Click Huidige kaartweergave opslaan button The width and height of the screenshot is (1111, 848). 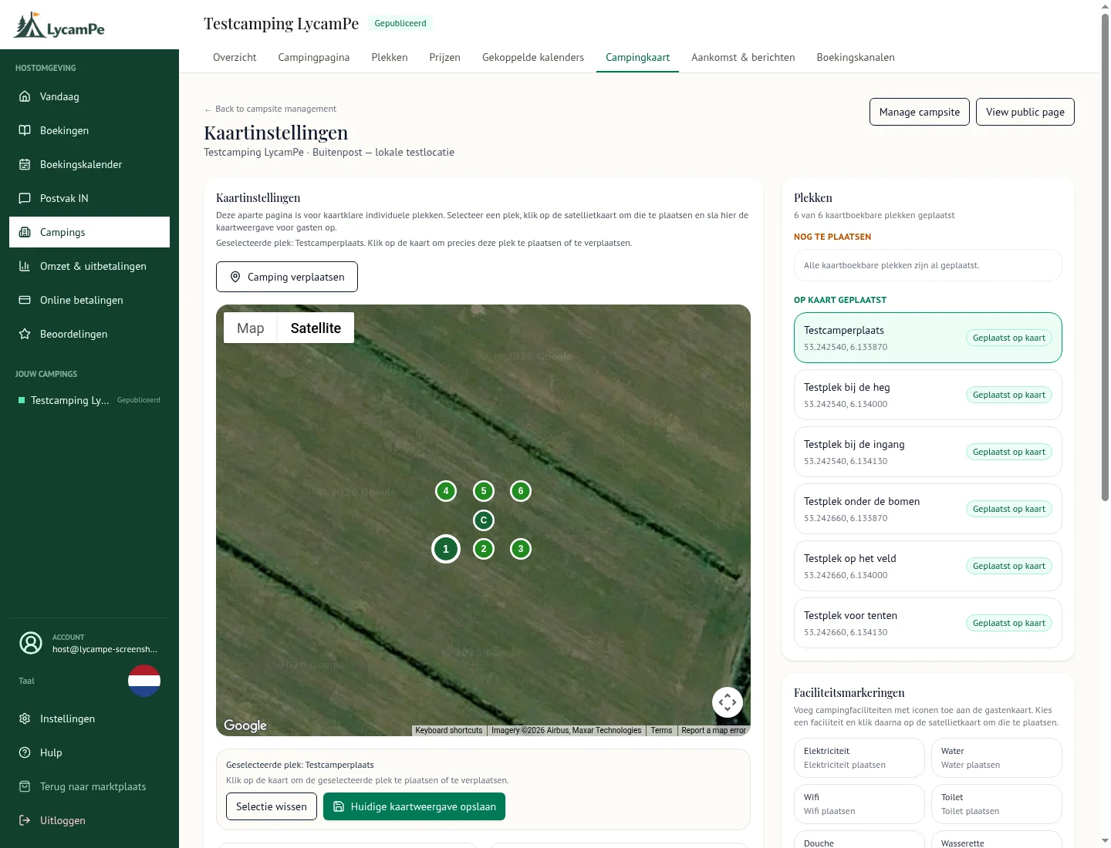[x=414, y=806]
